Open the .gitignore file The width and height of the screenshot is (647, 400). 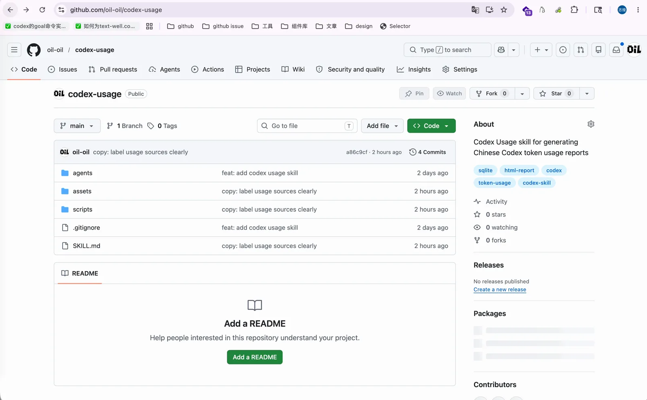(x=87, y=227)
